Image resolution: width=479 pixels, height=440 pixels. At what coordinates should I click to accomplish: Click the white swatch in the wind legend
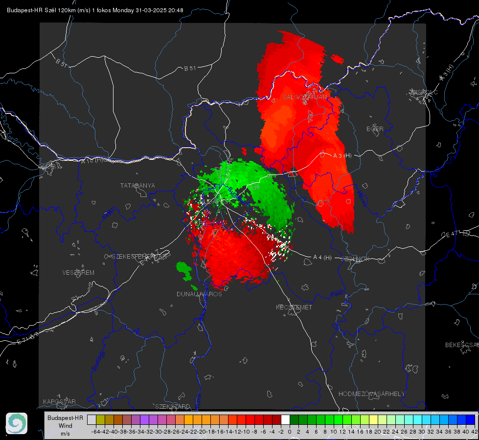click(x=285, y=420)
